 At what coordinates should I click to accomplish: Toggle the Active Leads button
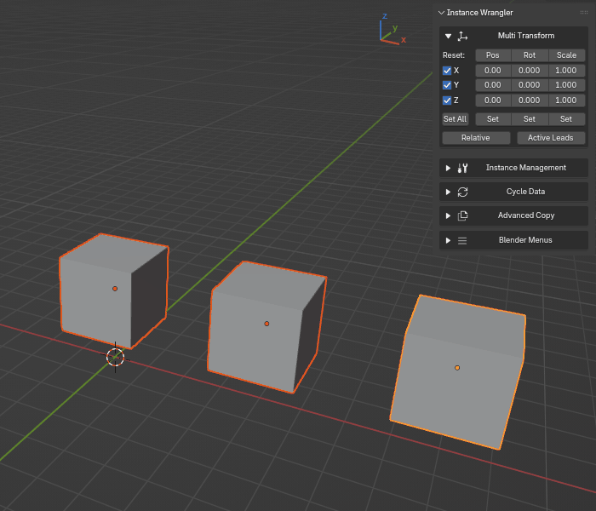tap(551, 138)
